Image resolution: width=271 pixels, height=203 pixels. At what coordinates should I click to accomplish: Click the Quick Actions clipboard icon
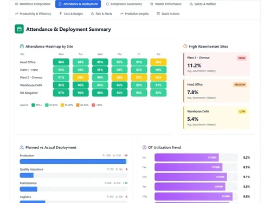158,14
